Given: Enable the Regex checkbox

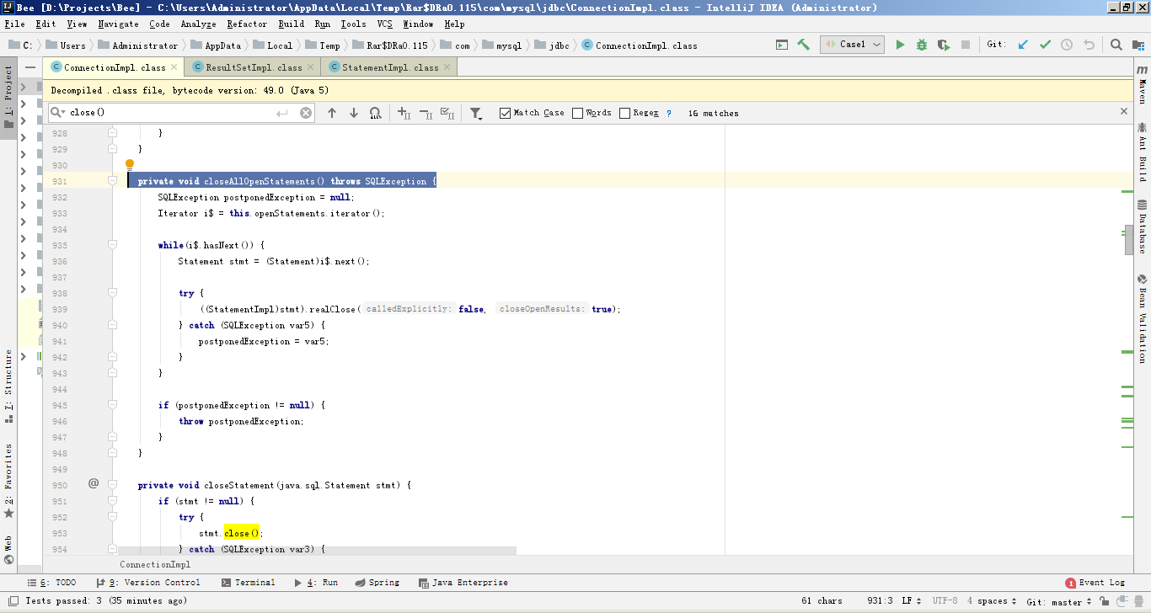Looking at the screenshot, I should [624, 113].
